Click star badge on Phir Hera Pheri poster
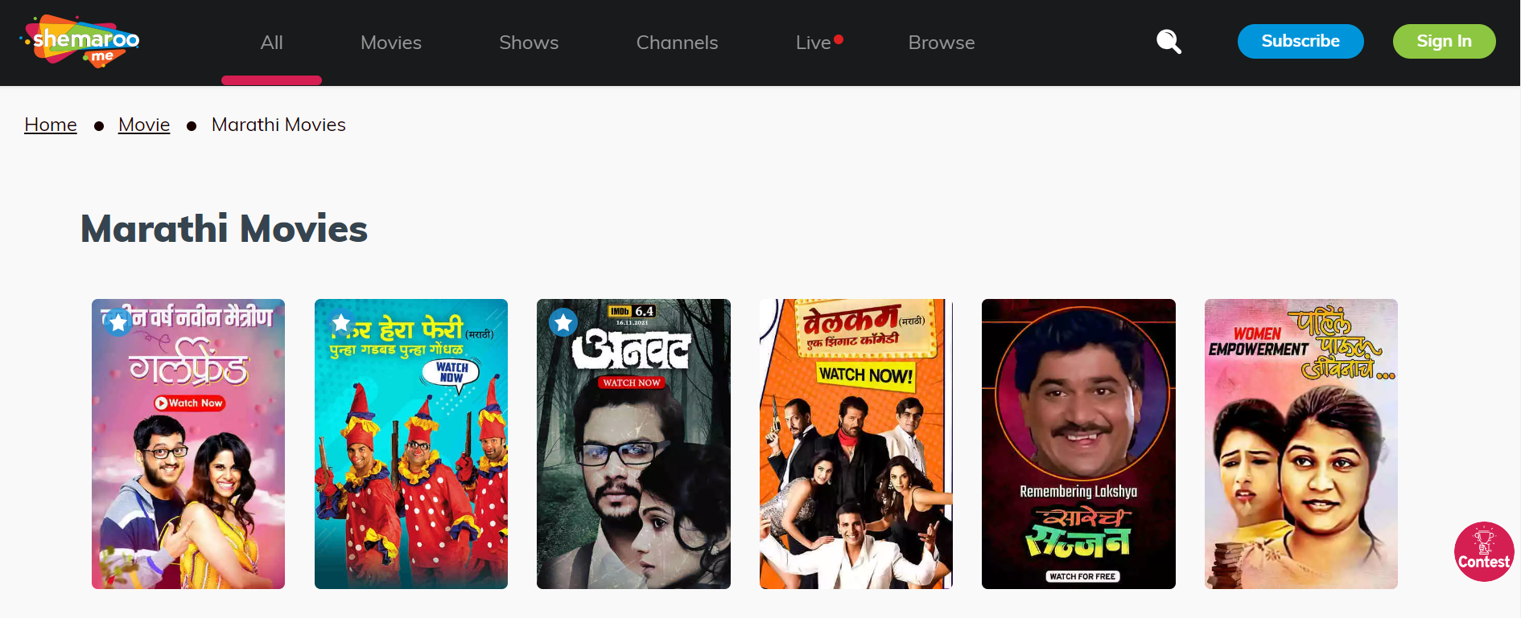 (x=341, y=323)
